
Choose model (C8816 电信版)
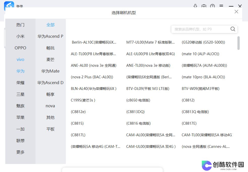tap(138, 123)
